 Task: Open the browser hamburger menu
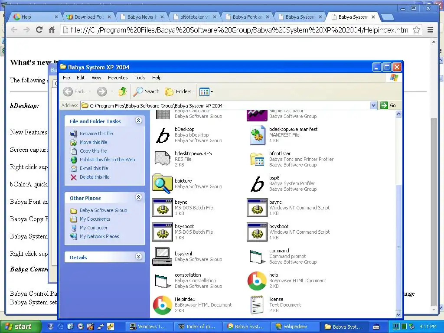point(430,30)
